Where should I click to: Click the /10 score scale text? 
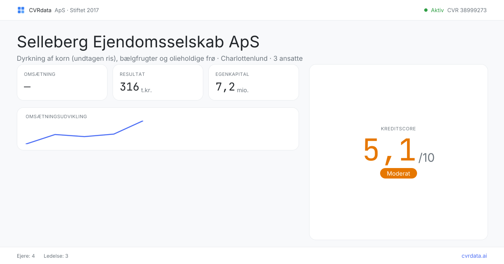coord(427,158)
